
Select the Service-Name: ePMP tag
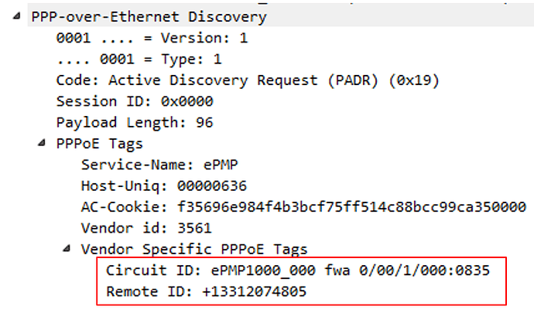(159, 165)
